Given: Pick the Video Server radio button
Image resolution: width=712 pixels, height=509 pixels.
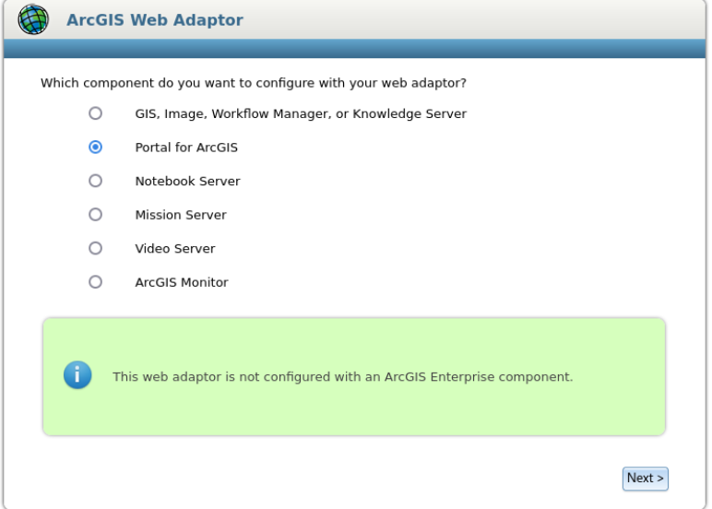Looking at the screenshot, I should [95, 248].
